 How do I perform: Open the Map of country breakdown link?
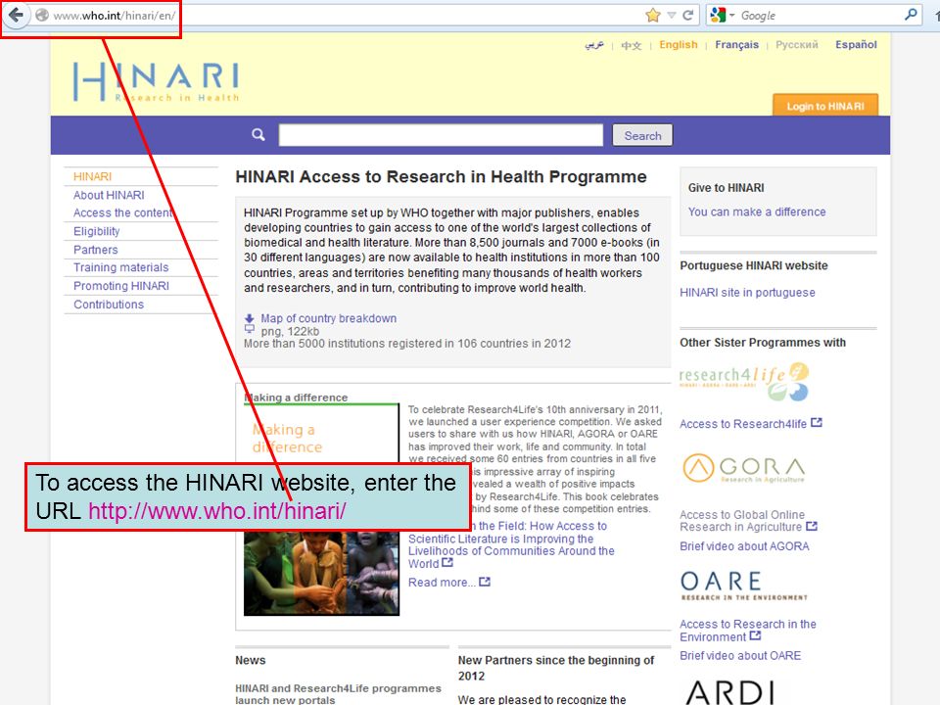(x=329, y=318)
